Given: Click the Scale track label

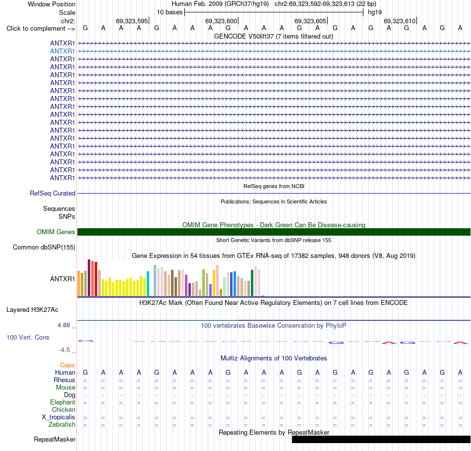Looking at the screenshot, I should coord(67,12).
